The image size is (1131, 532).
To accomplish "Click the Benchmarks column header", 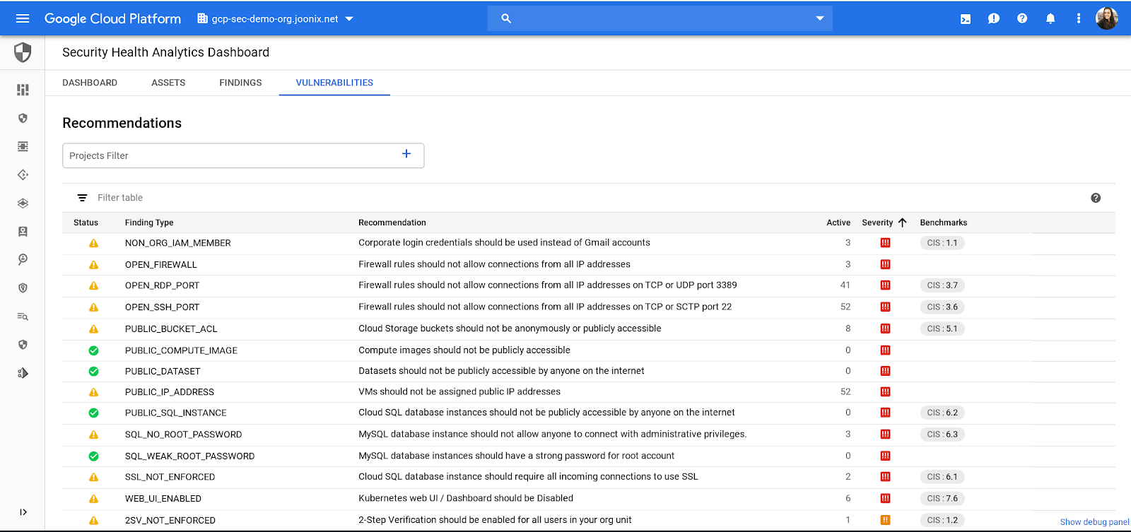I will (944, 223).
